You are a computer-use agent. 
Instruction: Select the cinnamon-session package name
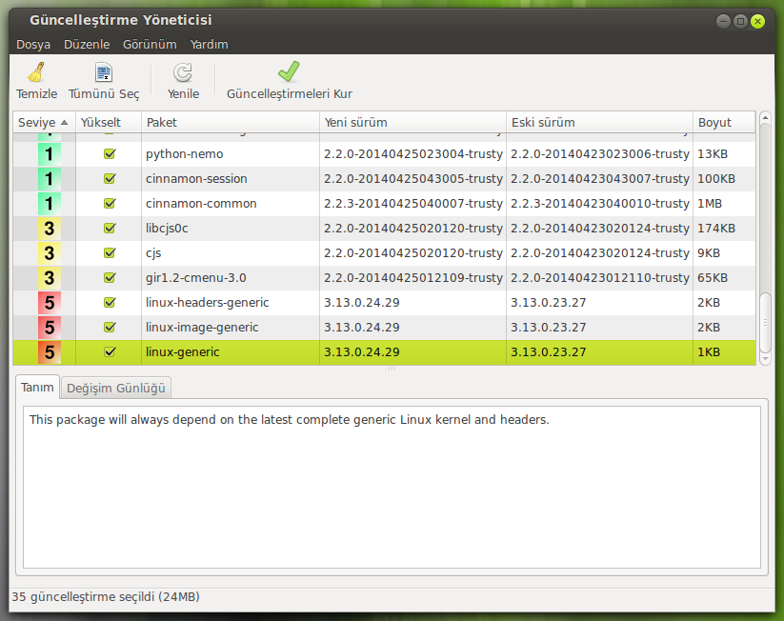pos(196,178)
